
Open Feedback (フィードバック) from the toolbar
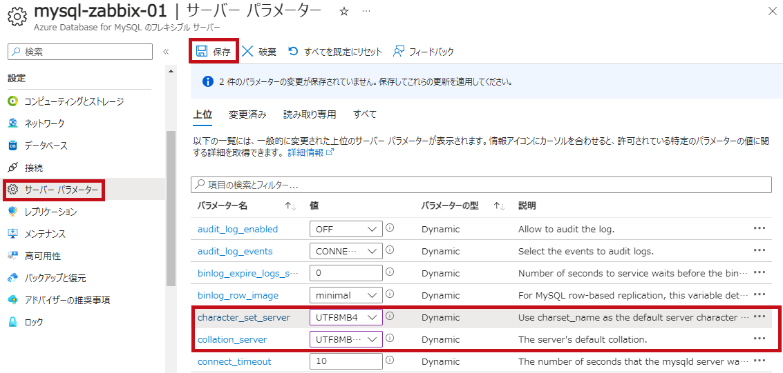[x=423, y=51]
